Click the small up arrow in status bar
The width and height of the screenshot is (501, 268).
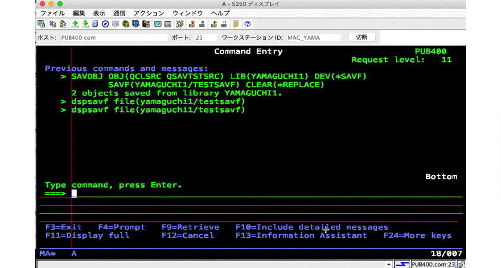[388, 264]
